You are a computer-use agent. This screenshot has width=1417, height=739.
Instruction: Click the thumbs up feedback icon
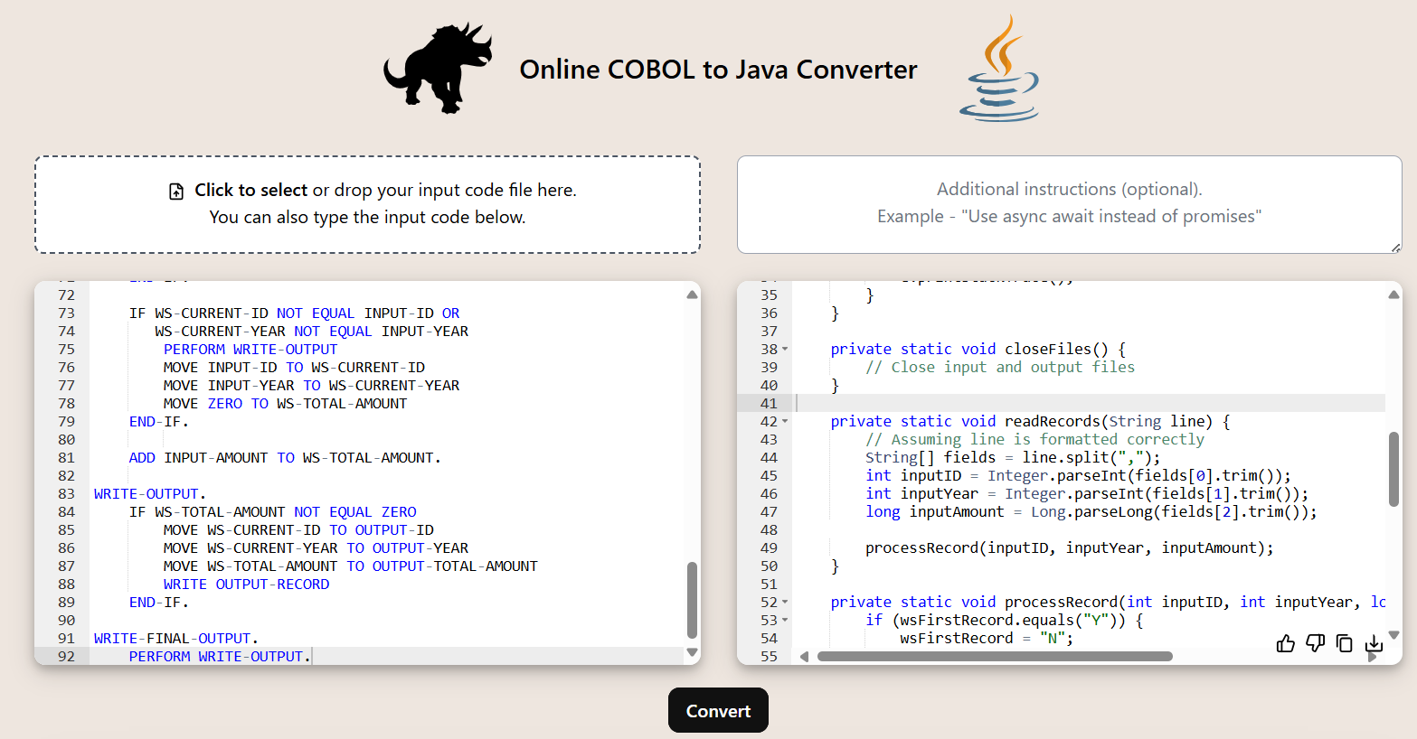pyautogui.click(x=1285, y=643)
